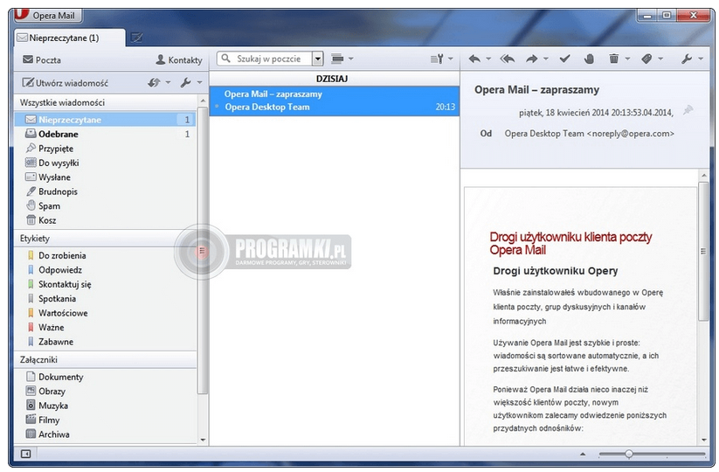This screenshot has height=472, width=719.
Task: Select the Zabawne label
Action: [x=105, y=342]
